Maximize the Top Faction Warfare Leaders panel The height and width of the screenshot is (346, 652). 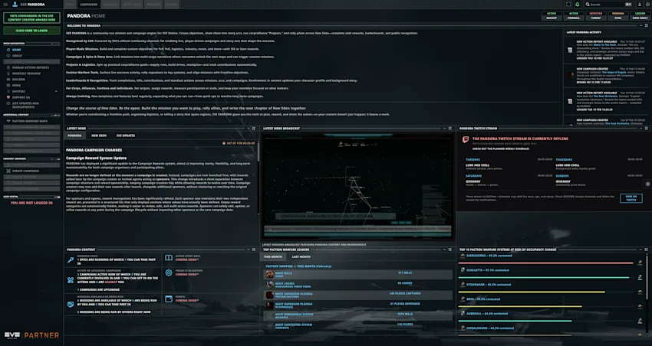coord(450,250)
